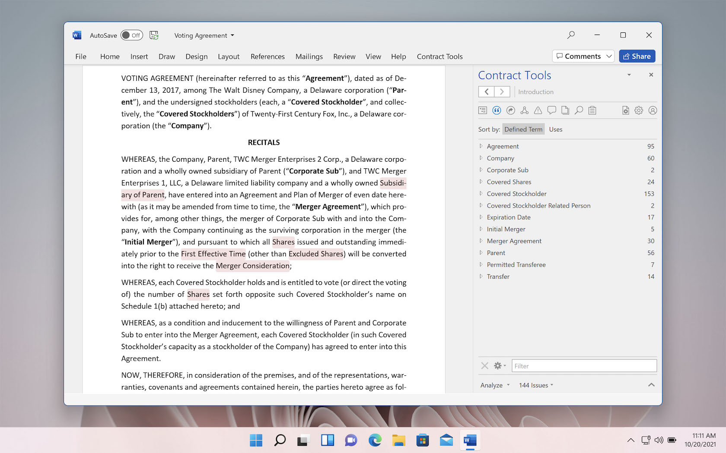Open the Layout tab
Viewport: 726px width, 453px height.
[229, 57]
